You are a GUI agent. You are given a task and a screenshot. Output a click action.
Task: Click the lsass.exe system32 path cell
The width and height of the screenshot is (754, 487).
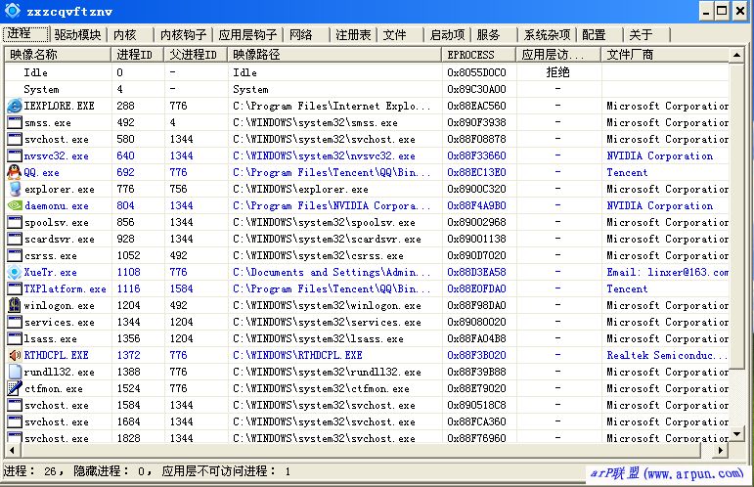[319, 338]
